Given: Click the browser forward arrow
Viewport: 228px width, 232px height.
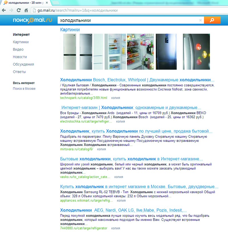Looking at the screenshot, I should [11, 10].
